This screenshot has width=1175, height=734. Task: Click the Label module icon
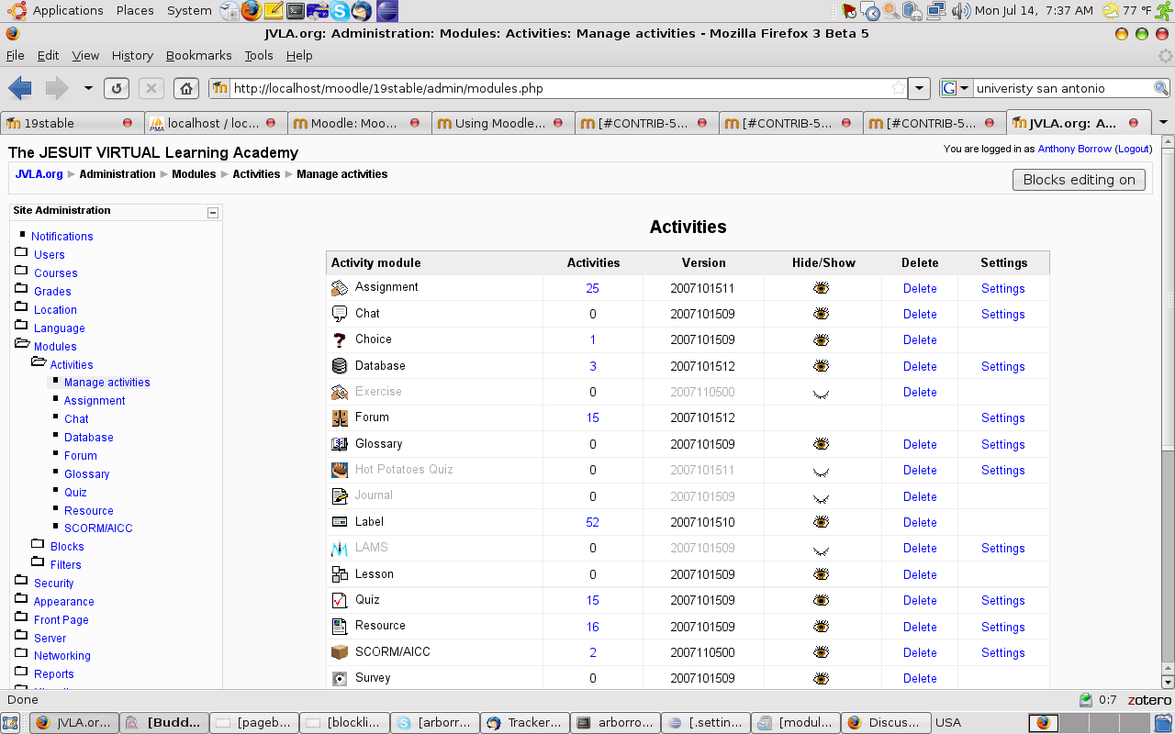(340, 522)
